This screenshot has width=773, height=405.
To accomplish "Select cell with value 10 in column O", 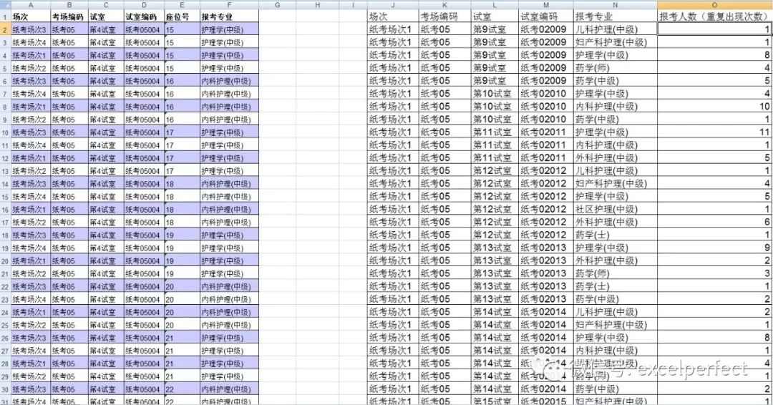I will pyautogui.click(x=714, y=106).
